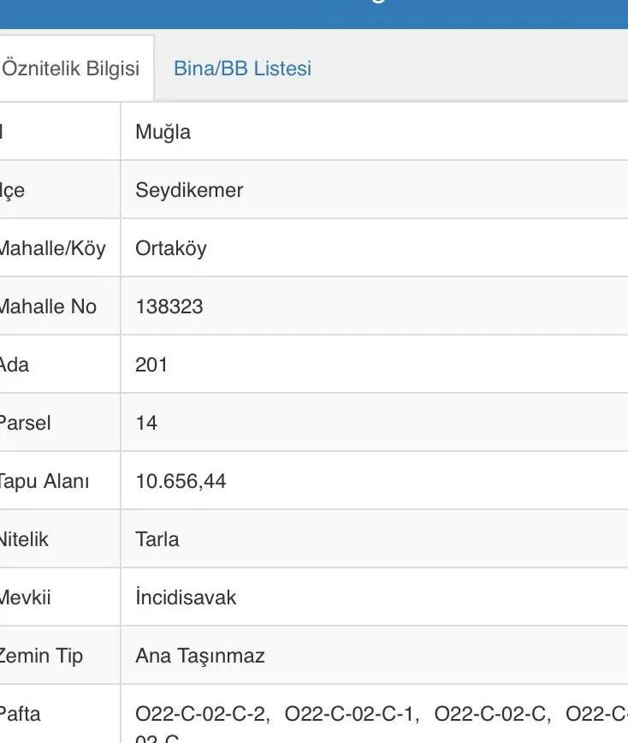628x743 pixels.
Task: Click the Pafta entry O22-C-02-C-1
Action: pos(352,714)
